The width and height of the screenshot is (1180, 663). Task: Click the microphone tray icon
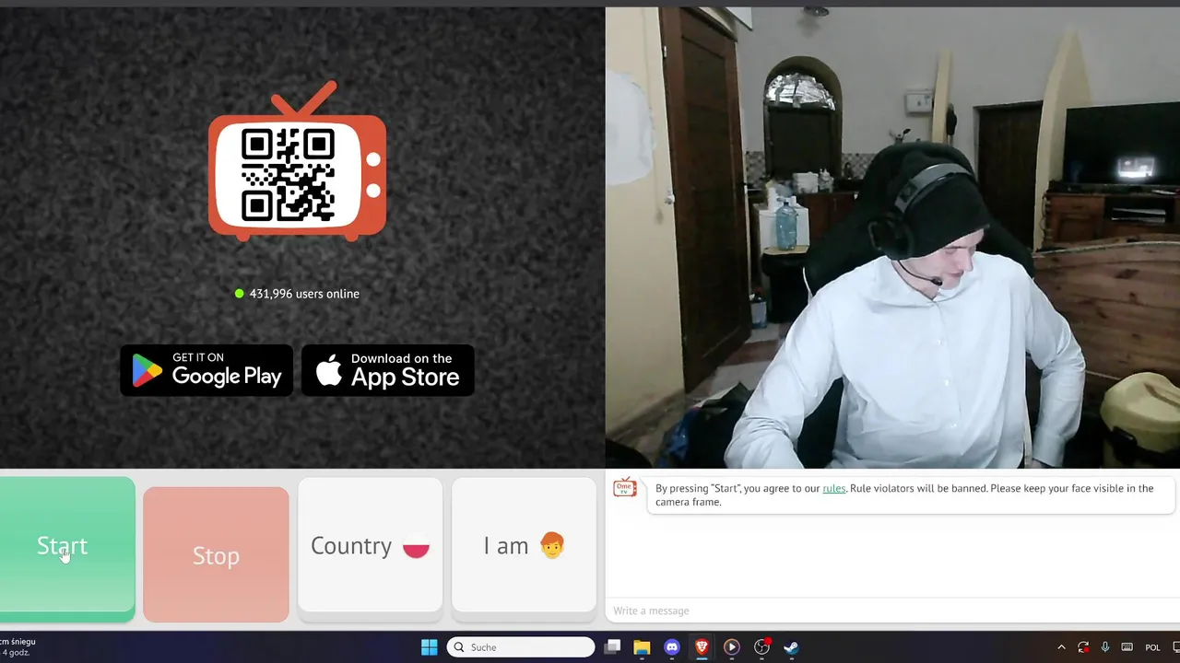coord(1105,647)
